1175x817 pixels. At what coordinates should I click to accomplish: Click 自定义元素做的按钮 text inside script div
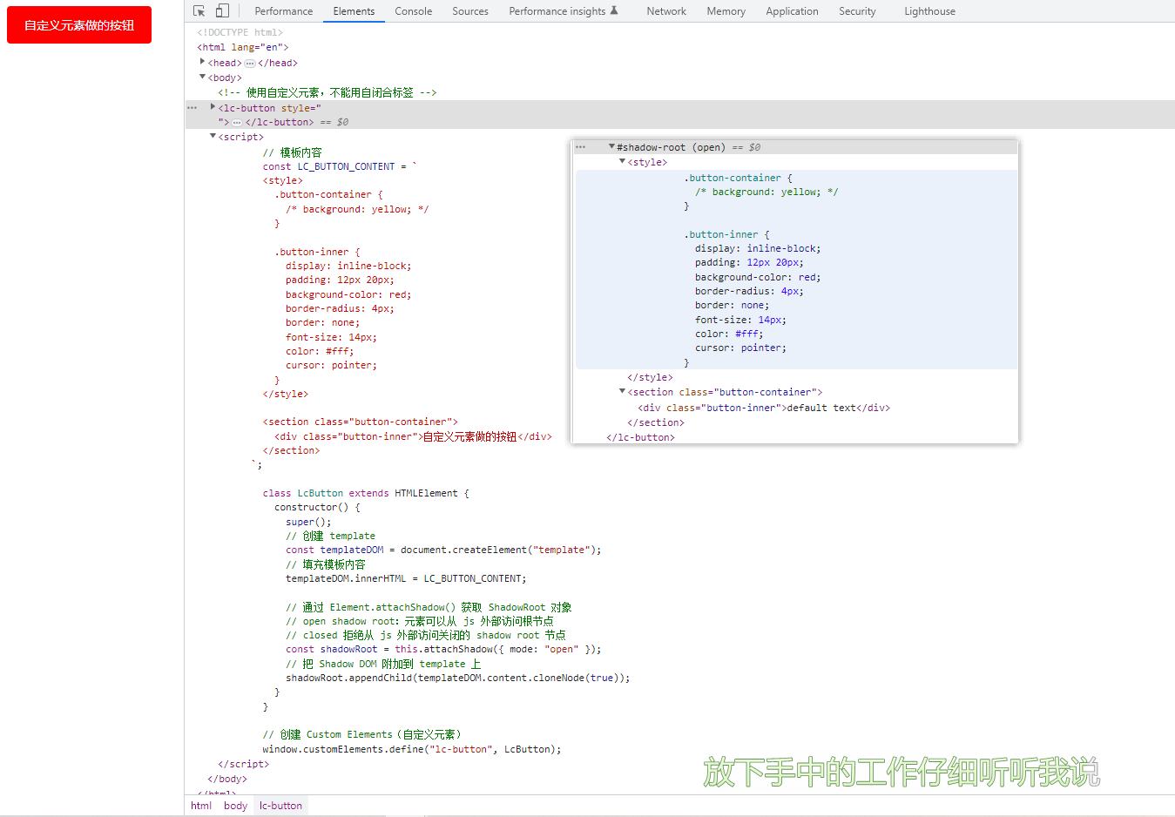click(469, 437)
